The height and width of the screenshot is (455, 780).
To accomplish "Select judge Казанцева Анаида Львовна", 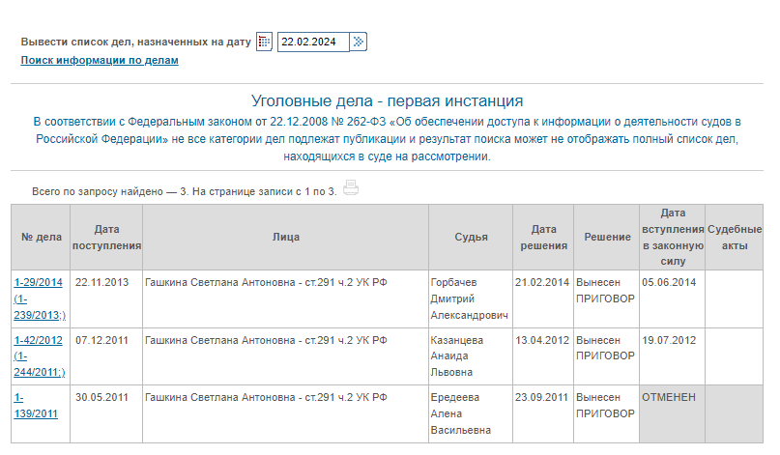I will coord(456,356).
